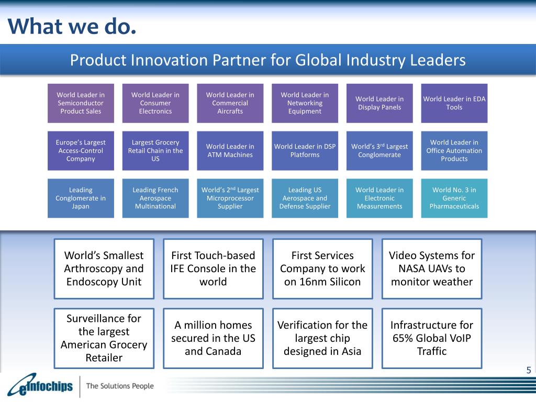Click 'First Services Company to work on 16nm Silicon' box
This screenshot has height=402, width=536.
click(322, 269)
